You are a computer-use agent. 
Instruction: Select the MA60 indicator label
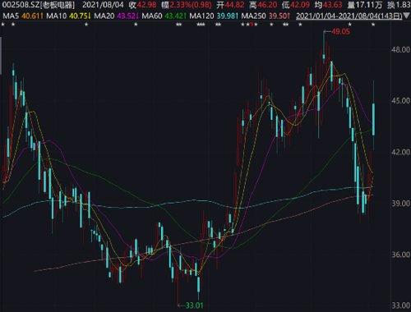pyautogui.click(x=152, y=16)
